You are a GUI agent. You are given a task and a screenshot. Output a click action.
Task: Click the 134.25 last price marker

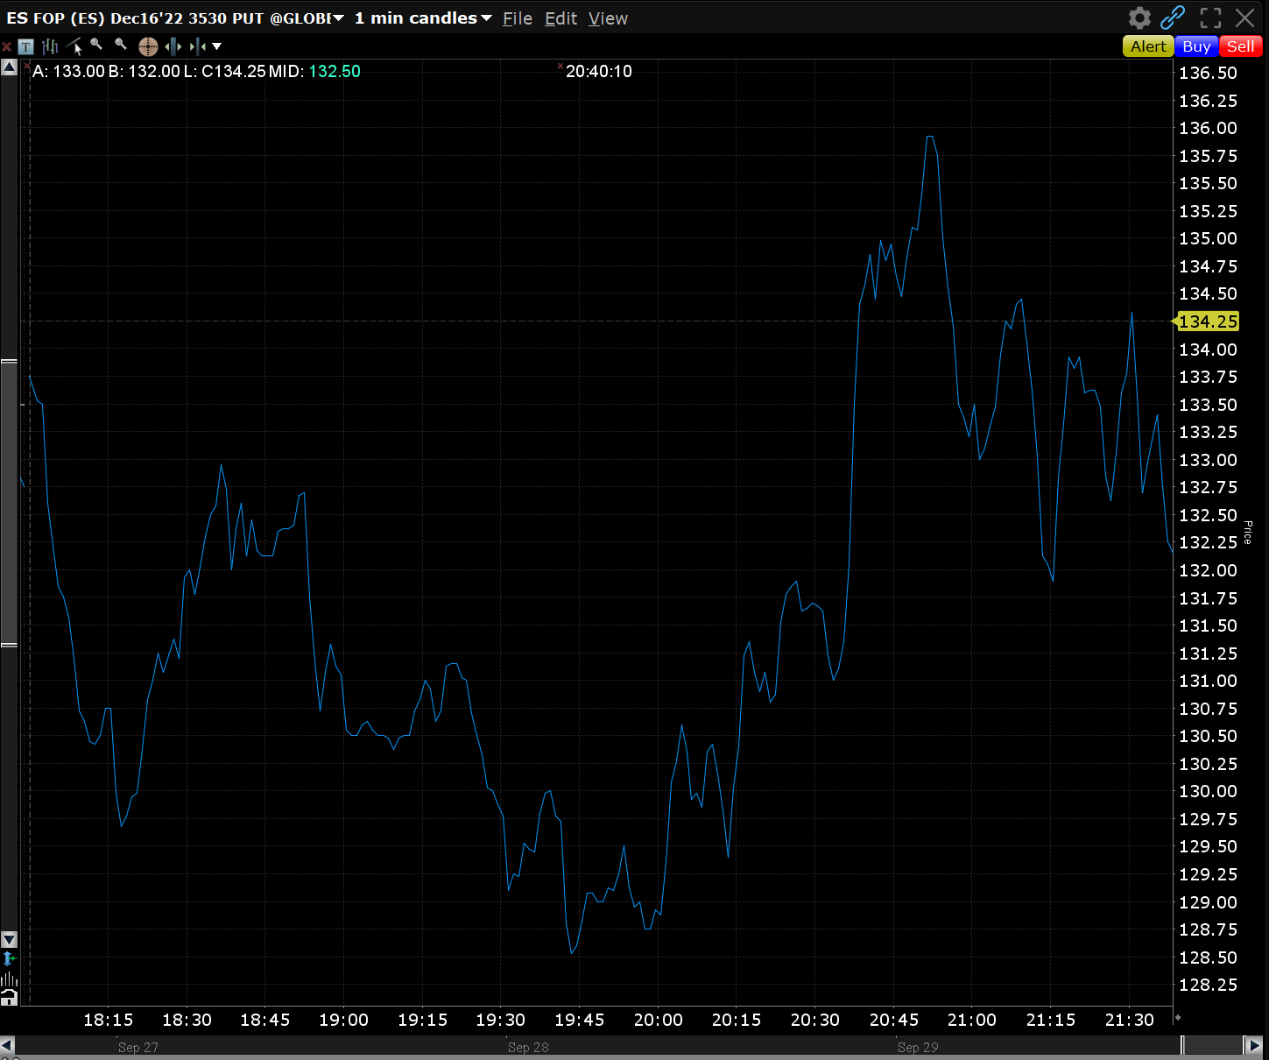[1207, 322]
